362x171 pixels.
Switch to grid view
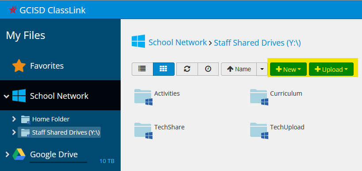point(164,69)
